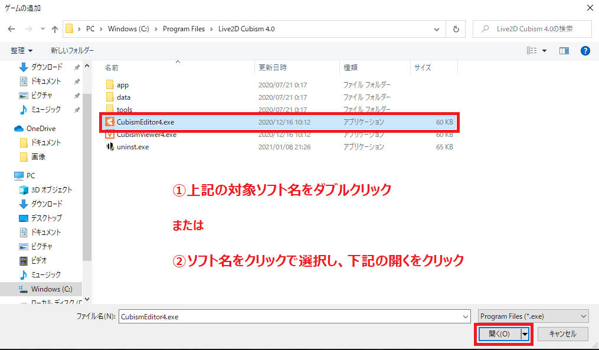599x350 pixels.
Task: Click the 3D オブジェクト cube icon
Action: pos(24,189)
